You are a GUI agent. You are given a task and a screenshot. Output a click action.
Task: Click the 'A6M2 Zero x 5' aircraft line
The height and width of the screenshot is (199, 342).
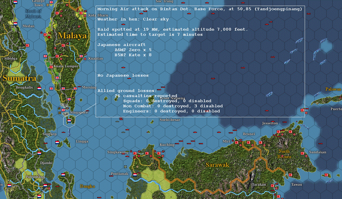coord(133,50)
